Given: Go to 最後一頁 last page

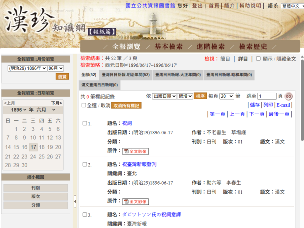Looking at the screenshot, I should pyautogui.click(x=279, y=114).
